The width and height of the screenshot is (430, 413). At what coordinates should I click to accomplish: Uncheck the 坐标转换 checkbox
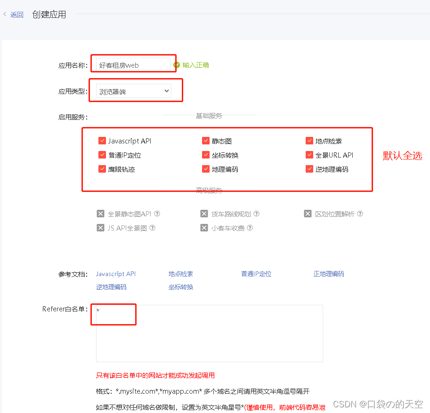coord(206,155)
